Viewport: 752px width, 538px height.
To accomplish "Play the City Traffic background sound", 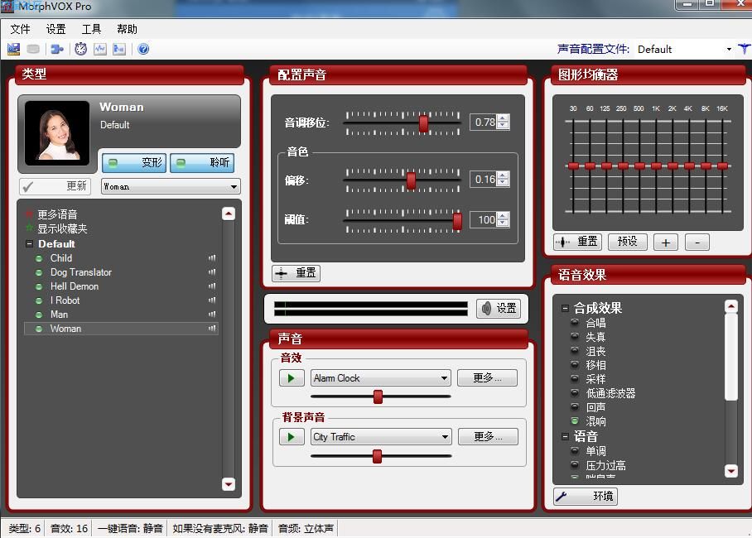I will [292, 437].
